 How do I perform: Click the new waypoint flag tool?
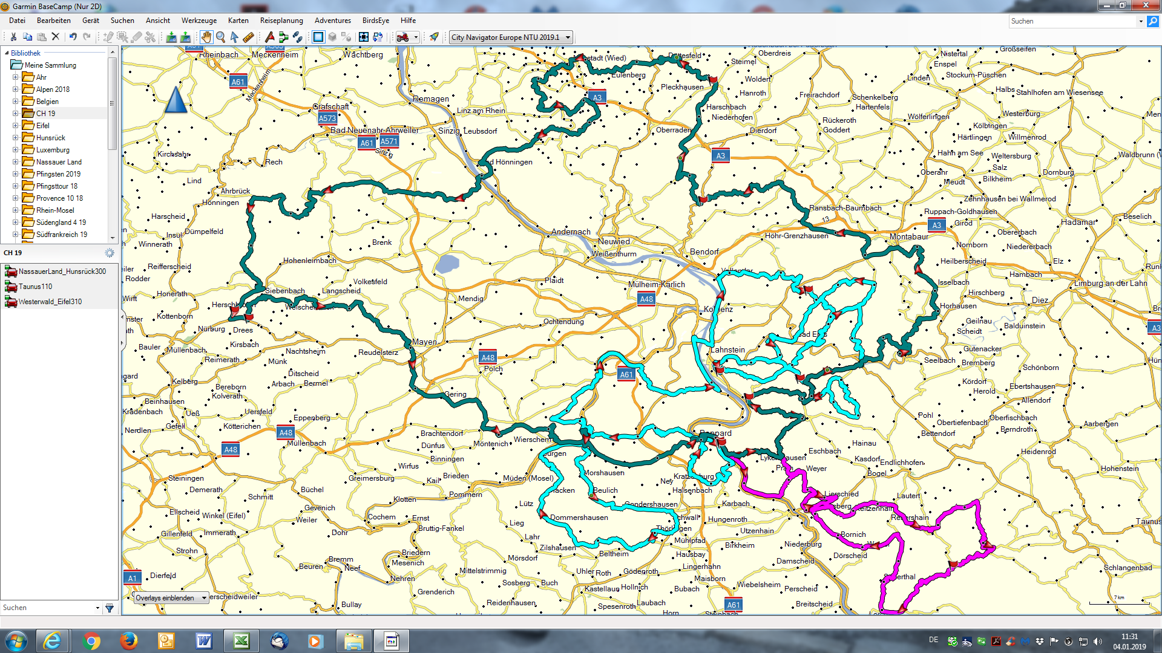pyautogui.click(x=270, y=37)
